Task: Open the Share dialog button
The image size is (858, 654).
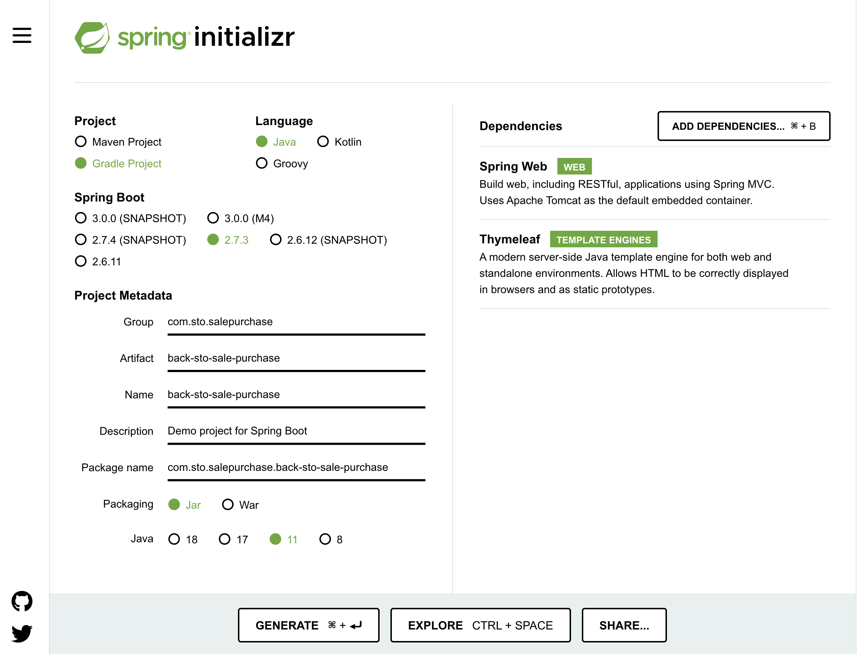Action: tap(624, 625)
